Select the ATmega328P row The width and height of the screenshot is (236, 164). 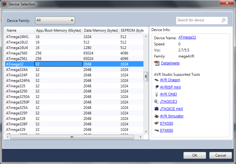coord(16,124)
